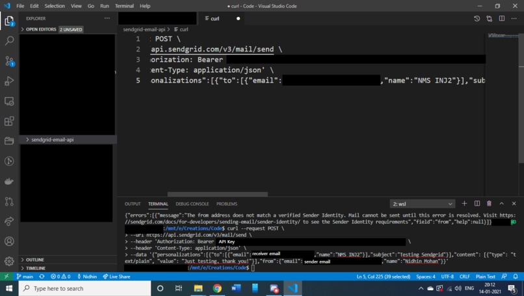
Task: Click sendgrid-email-api in breadcrumb
Action: [x=144, y=29]
